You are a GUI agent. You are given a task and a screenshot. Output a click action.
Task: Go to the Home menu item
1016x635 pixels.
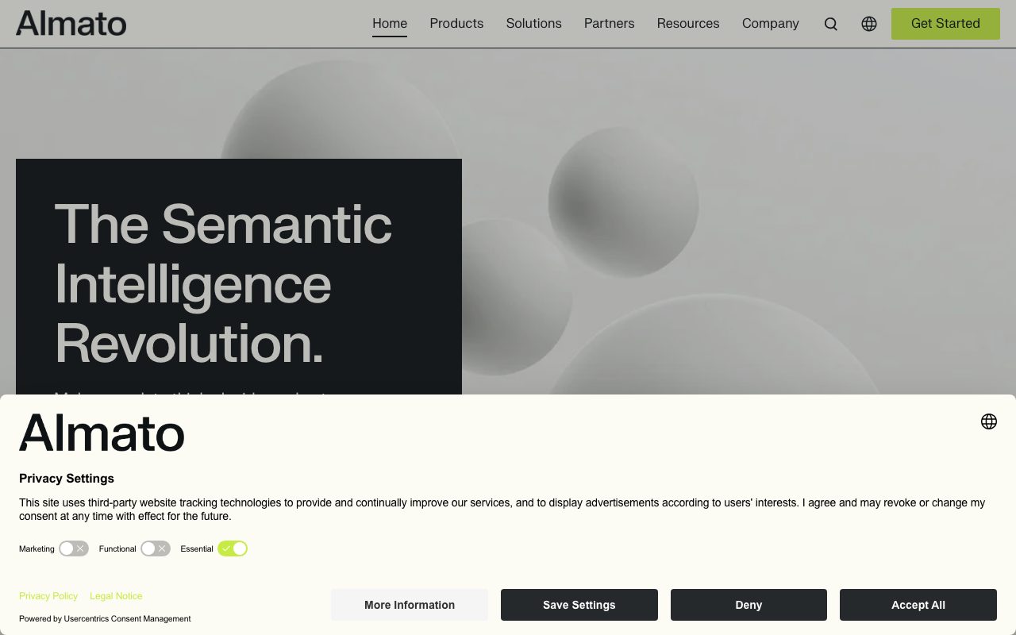click(x=390, y=24)
